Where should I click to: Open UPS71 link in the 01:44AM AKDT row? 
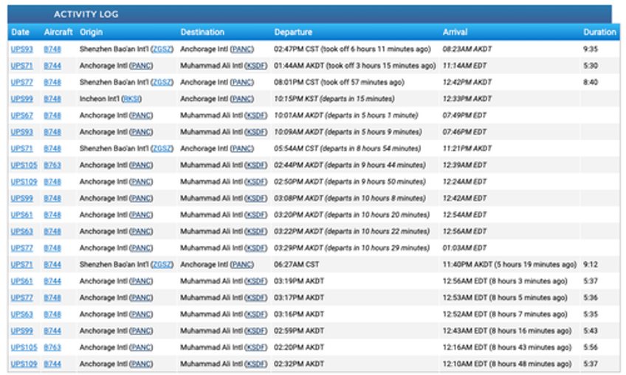click(x=21, y=66)
